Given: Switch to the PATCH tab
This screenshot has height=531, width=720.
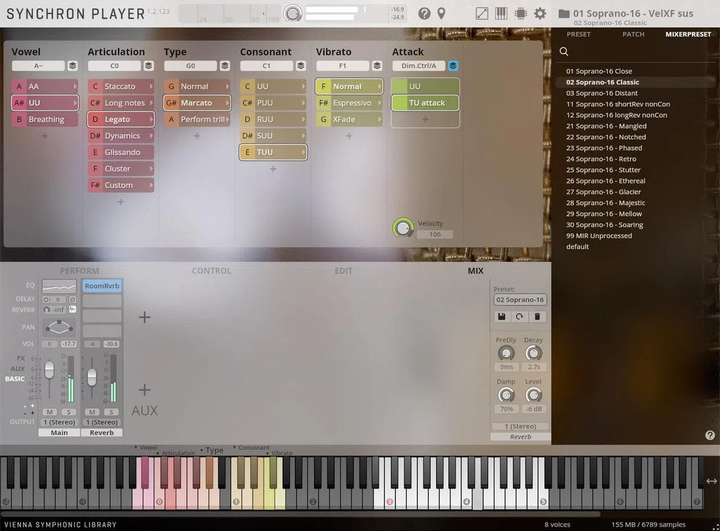Looking at the screenshot, I should [x=633, y=34].
